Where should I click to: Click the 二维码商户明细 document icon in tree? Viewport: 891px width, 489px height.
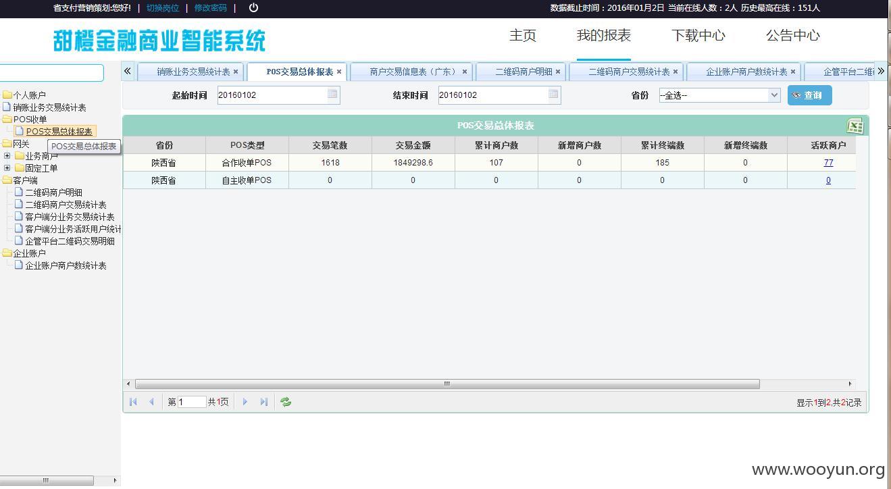19,192
